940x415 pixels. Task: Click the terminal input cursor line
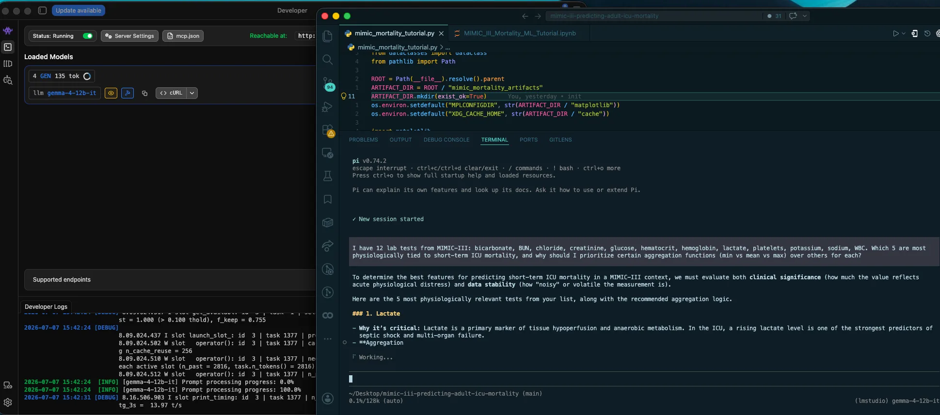(644, 379)
